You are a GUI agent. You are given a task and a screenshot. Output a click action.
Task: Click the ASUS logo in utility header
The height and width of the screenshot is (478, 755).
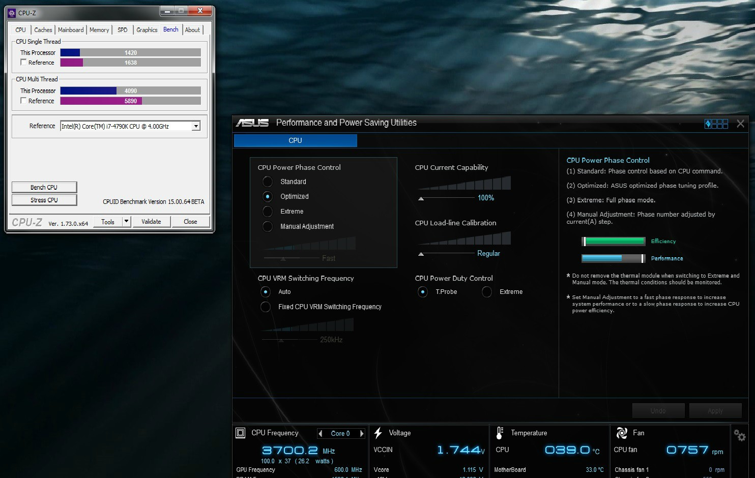(x=252, y=123)
